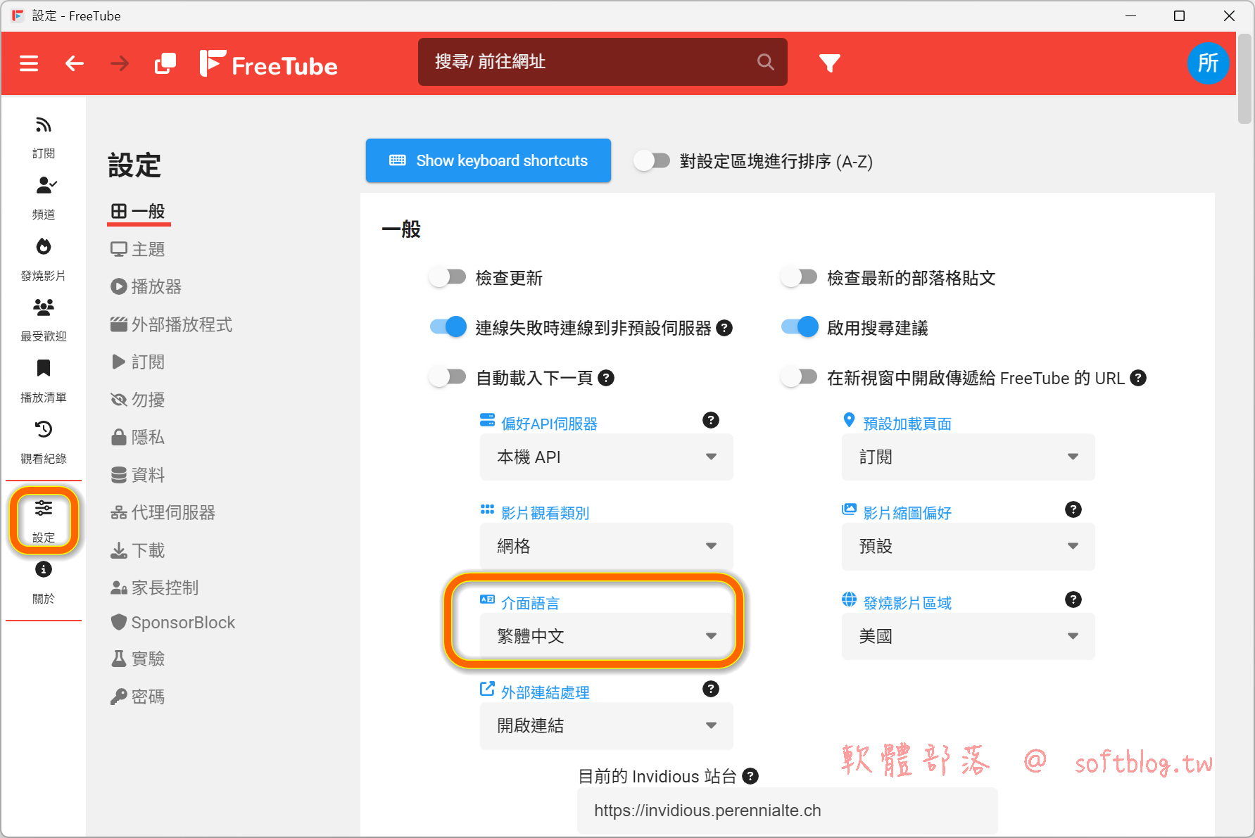Screen dimensions: 1255x838
Task: Open a new window icon
Action: point(165,64)
